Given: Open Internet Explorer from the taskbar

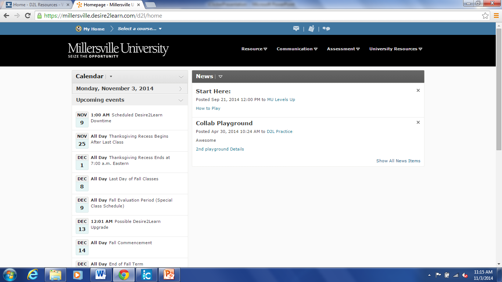Looking at the screenshot, I should (33, 275).
